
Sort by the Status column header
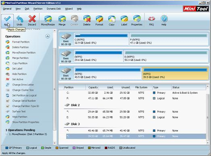click(189, 87)
